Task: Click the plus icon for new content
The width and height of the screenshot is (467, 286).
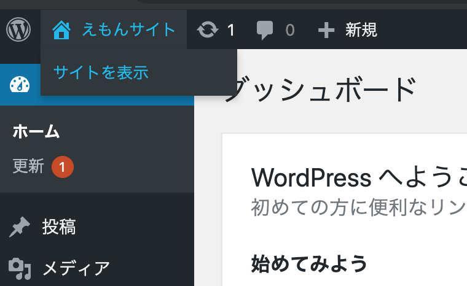Action: [x=326, y=30]
